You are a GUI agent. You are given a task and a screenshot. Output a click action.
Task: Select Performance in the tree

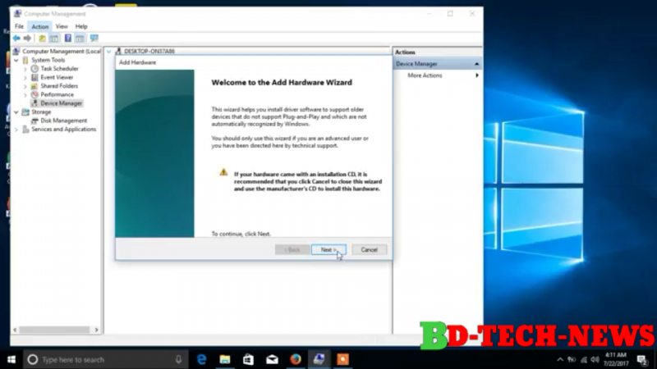[x=57, y=94]
